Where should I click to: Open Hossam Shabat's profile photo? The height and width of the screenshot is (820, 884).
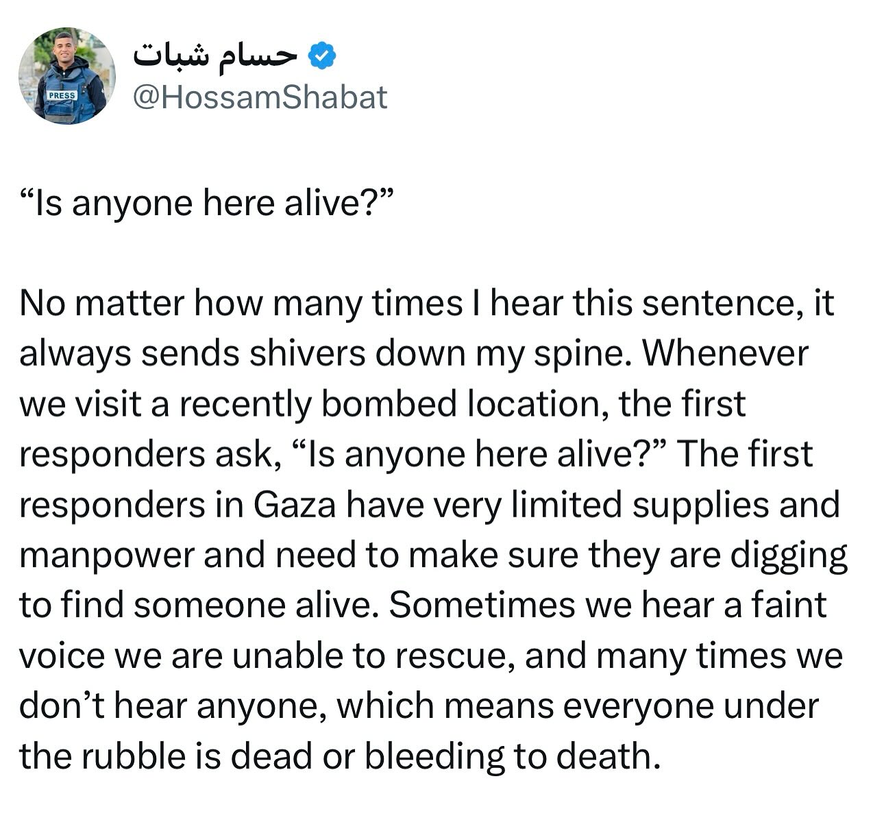[x=67, y=75]
